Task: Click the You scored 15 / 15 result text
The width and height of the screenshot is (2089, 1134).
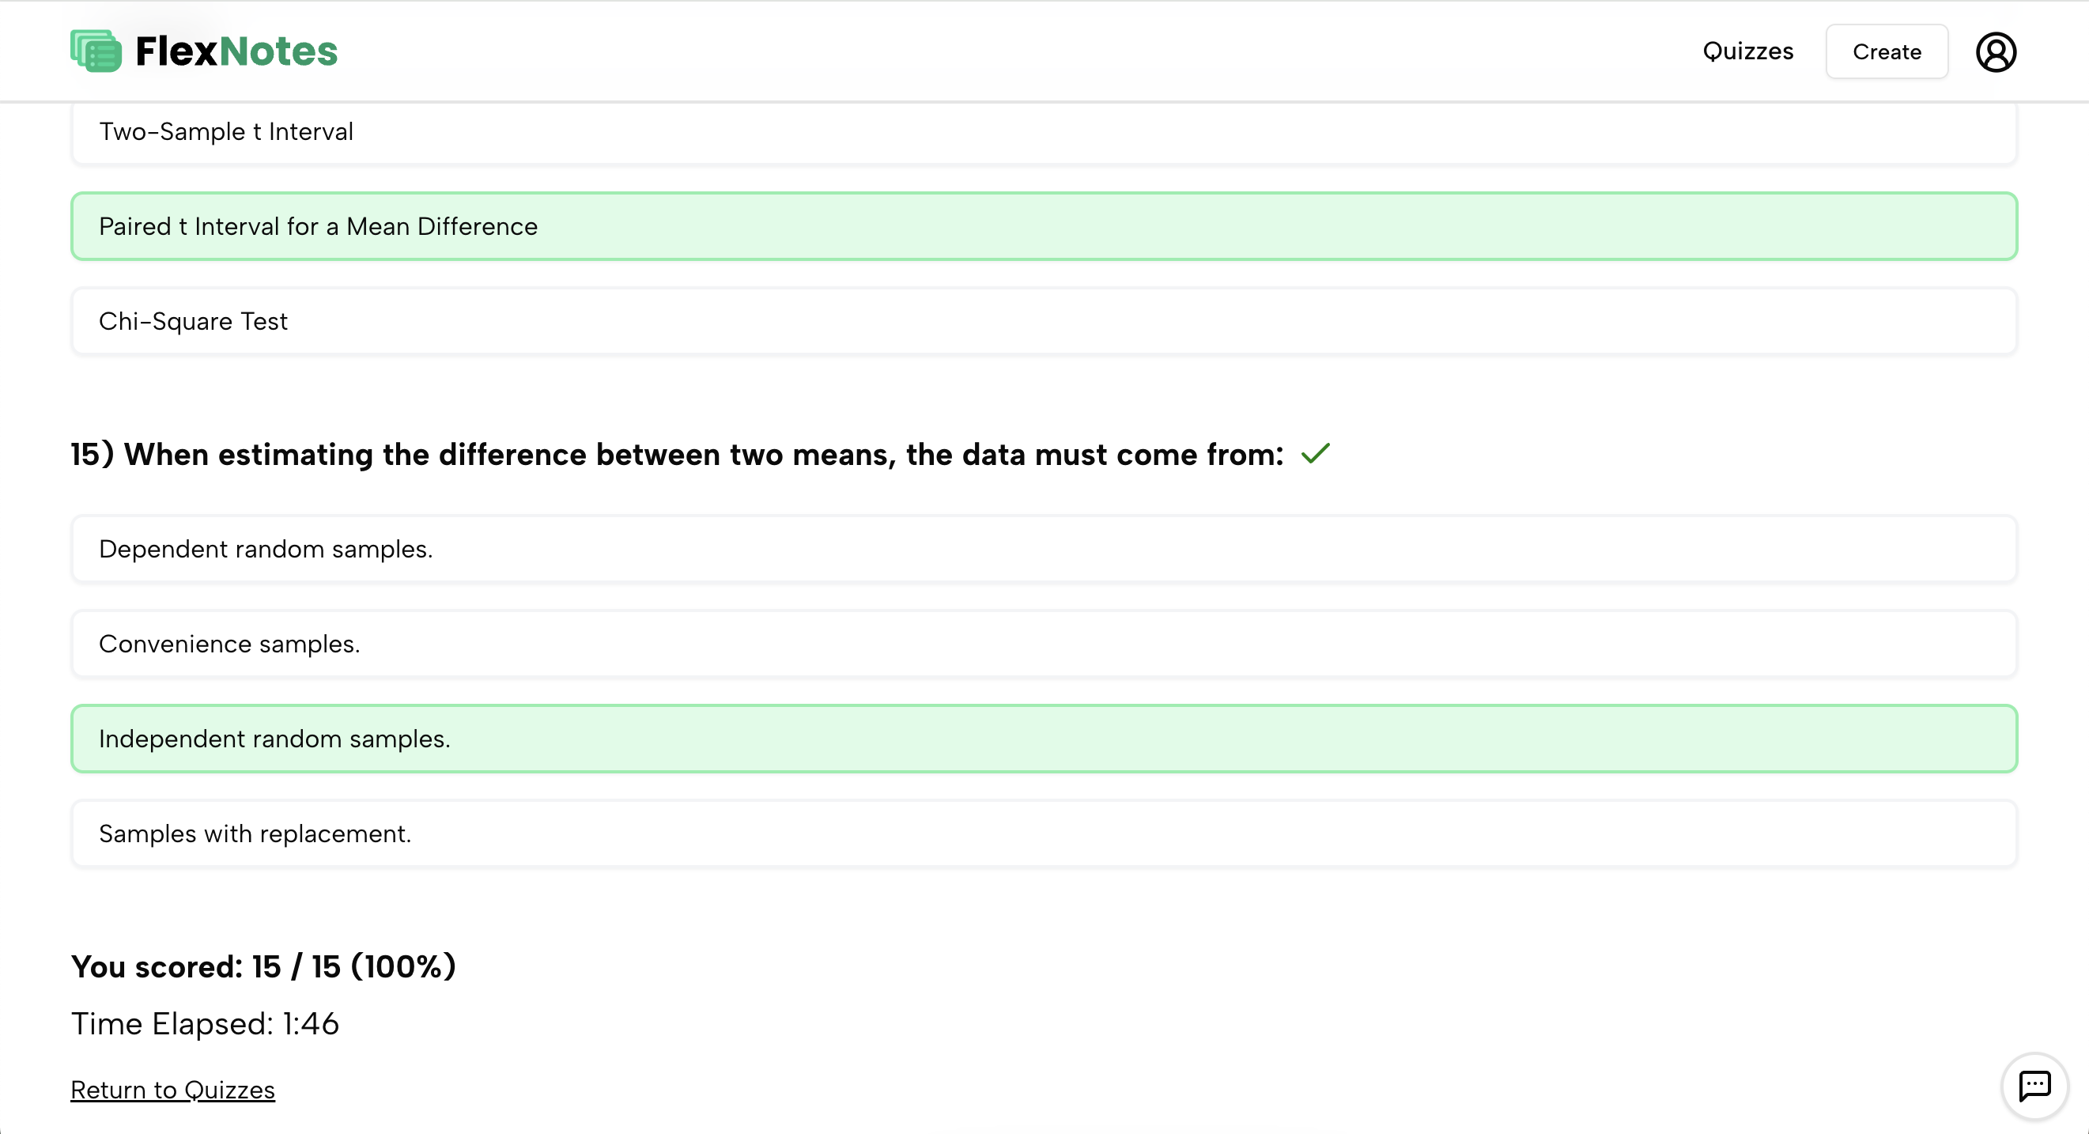Action: (263, 966)
